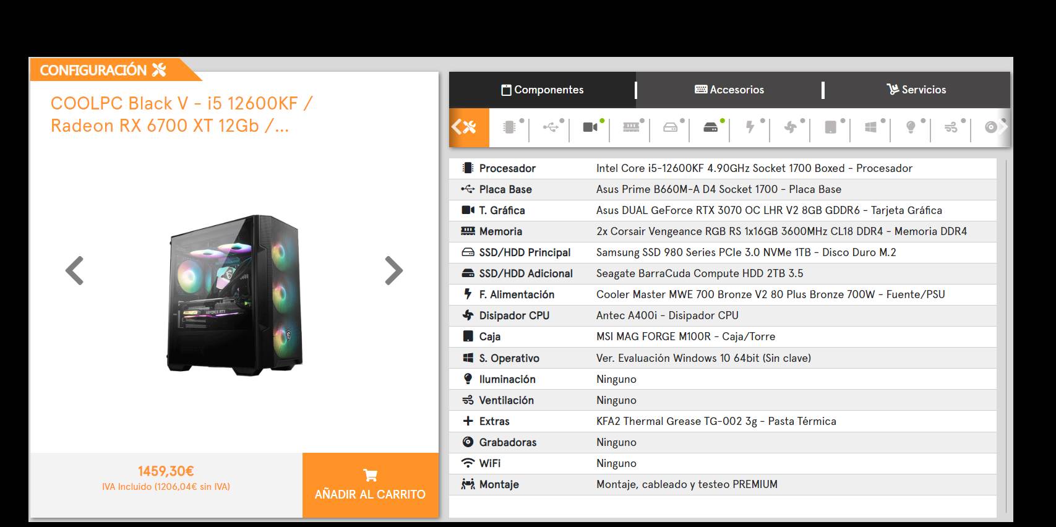The image size is (1056, 527).
Task: Click the "Ventilación" row label
Action: [506, 400]
